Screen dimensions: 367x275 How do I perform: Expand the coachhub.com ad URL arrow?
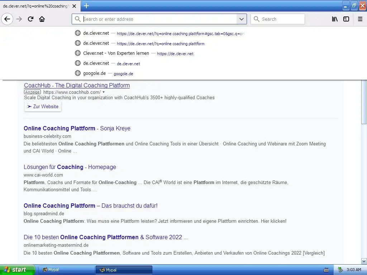(x=104, y=92)
